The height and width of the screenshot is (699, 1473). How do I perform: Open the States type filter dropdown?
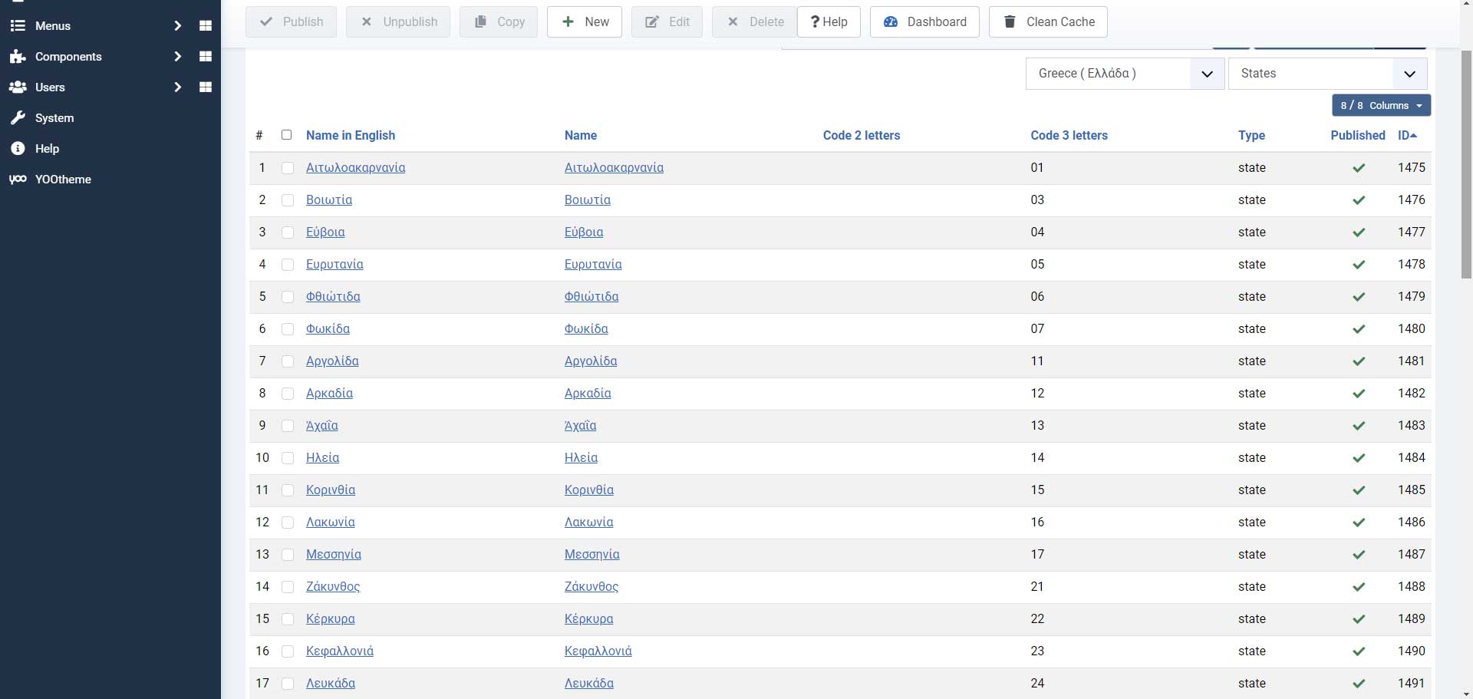point(1327,74)
